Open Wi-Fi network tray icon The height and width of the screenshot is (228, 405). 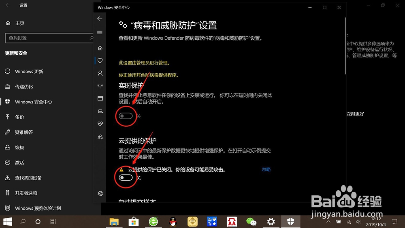[x=349, y=222]
